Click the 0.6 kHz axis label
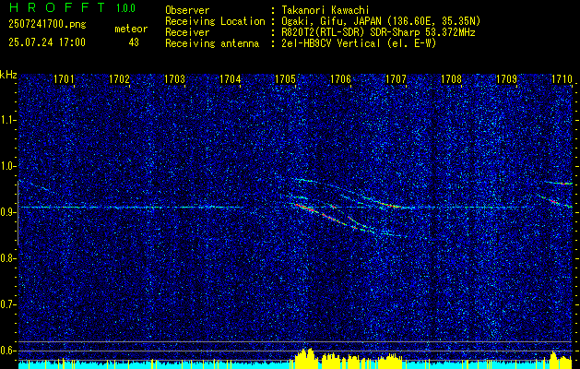The height and width of the screenshot is (369, 580). [x=8, y=351]
